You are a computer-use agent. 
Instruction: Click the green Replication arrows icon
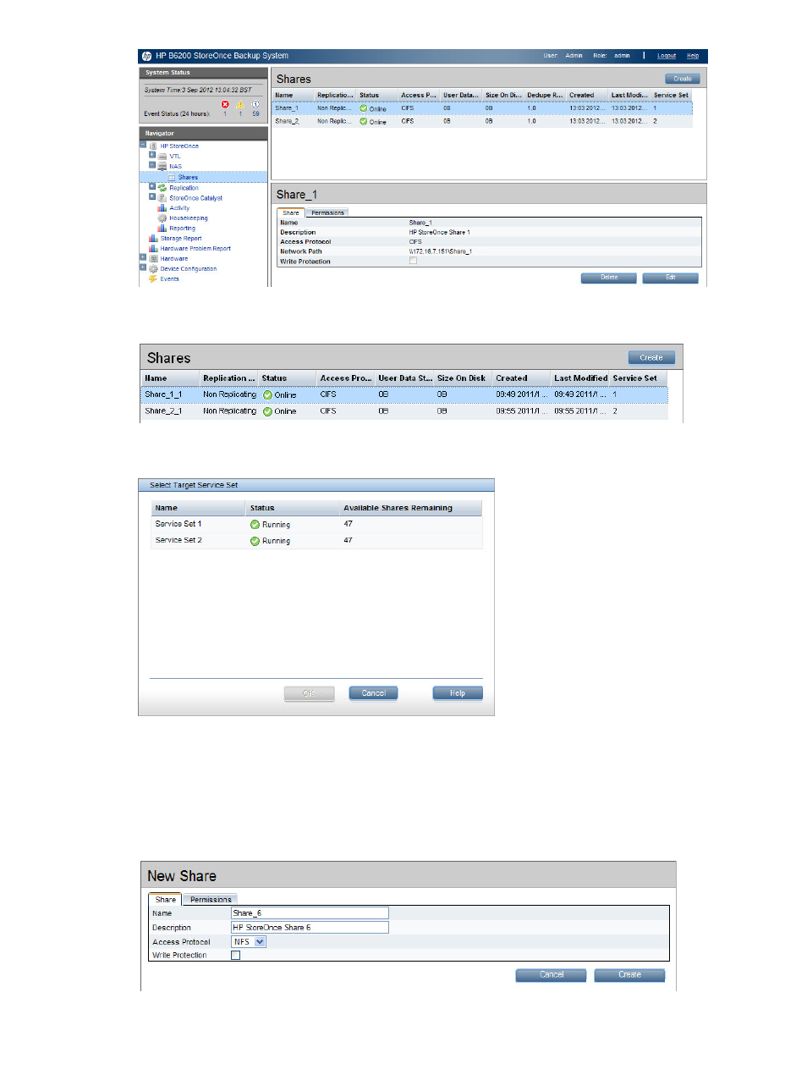(162, 188)
